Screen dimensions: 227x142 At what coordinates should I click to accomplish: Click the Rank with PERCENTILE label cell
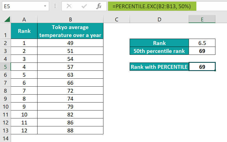(x=159, y=67)
